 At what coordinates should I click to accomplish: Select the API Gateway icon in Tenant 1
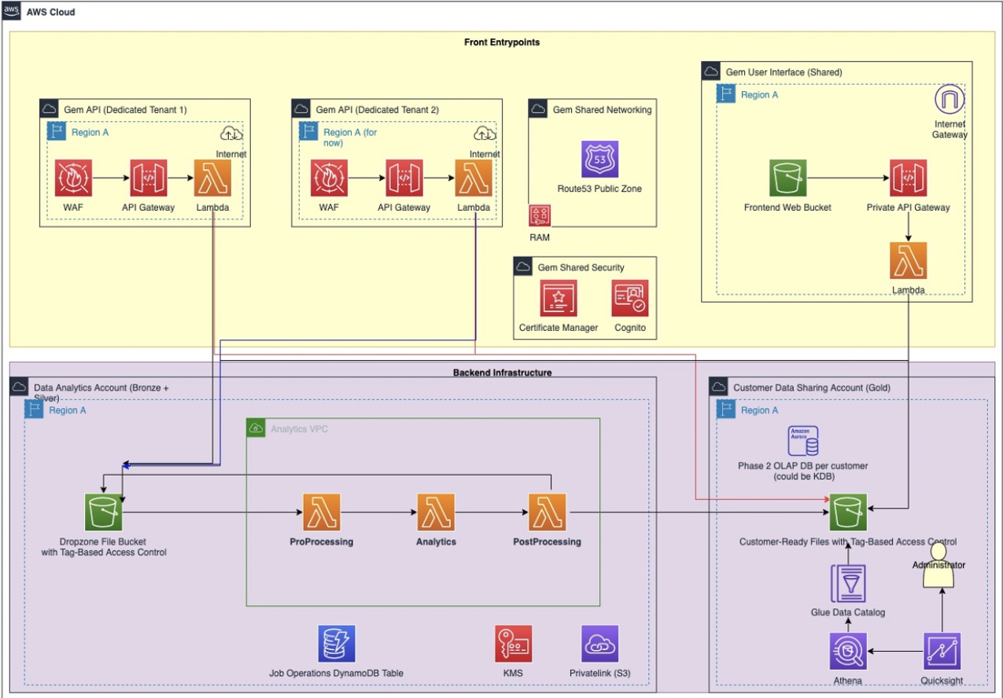click(x=149, y=178)
